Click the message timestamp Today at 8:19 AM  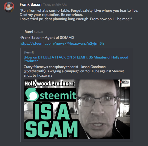[x=55, y=5]
